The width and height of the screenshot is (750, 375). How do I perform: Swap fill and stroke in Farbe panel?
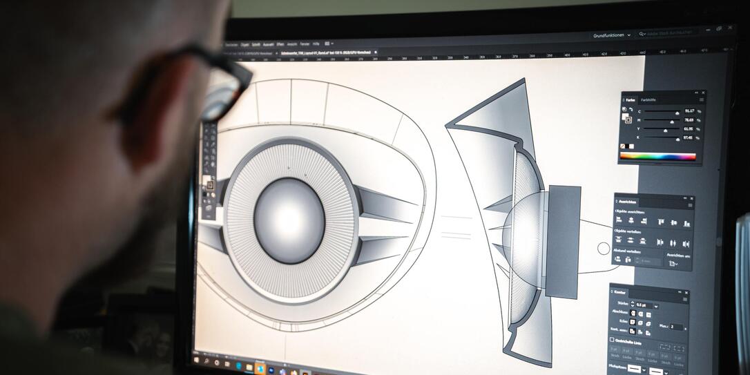click(x=631, y=110)
